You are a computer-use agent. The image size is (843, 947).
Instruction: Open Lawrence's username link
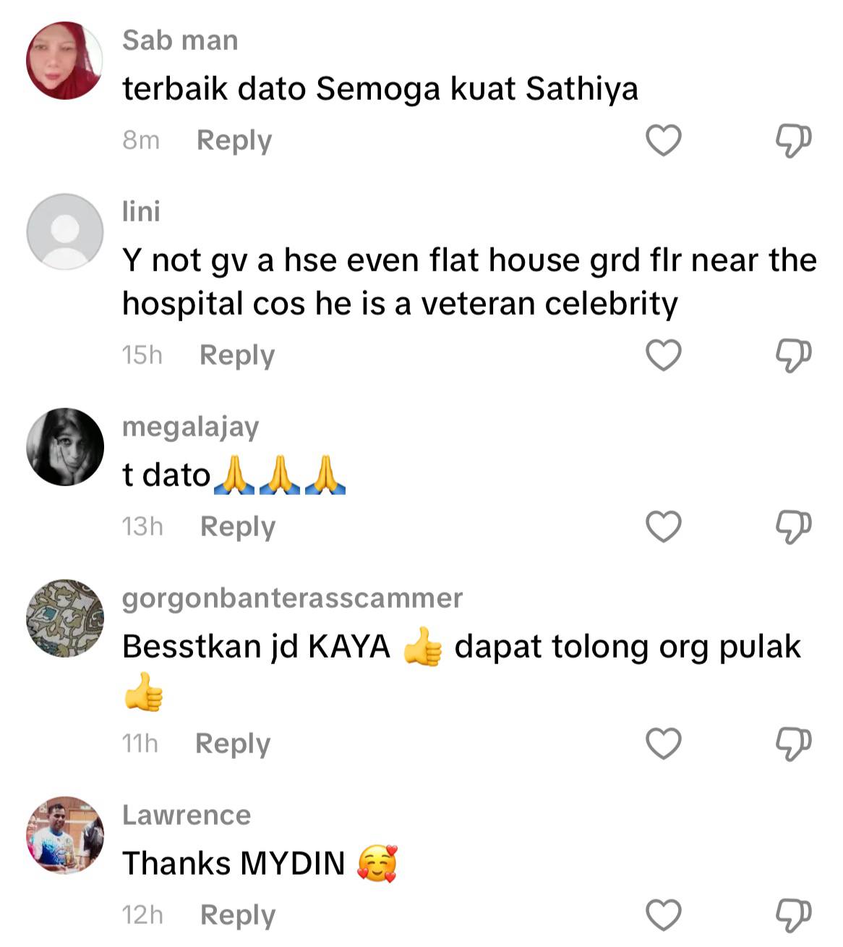(187, 815)
